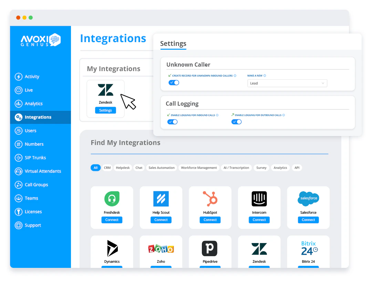
Task: Connect the Freshdesk integration
Action: click(112, 220)
